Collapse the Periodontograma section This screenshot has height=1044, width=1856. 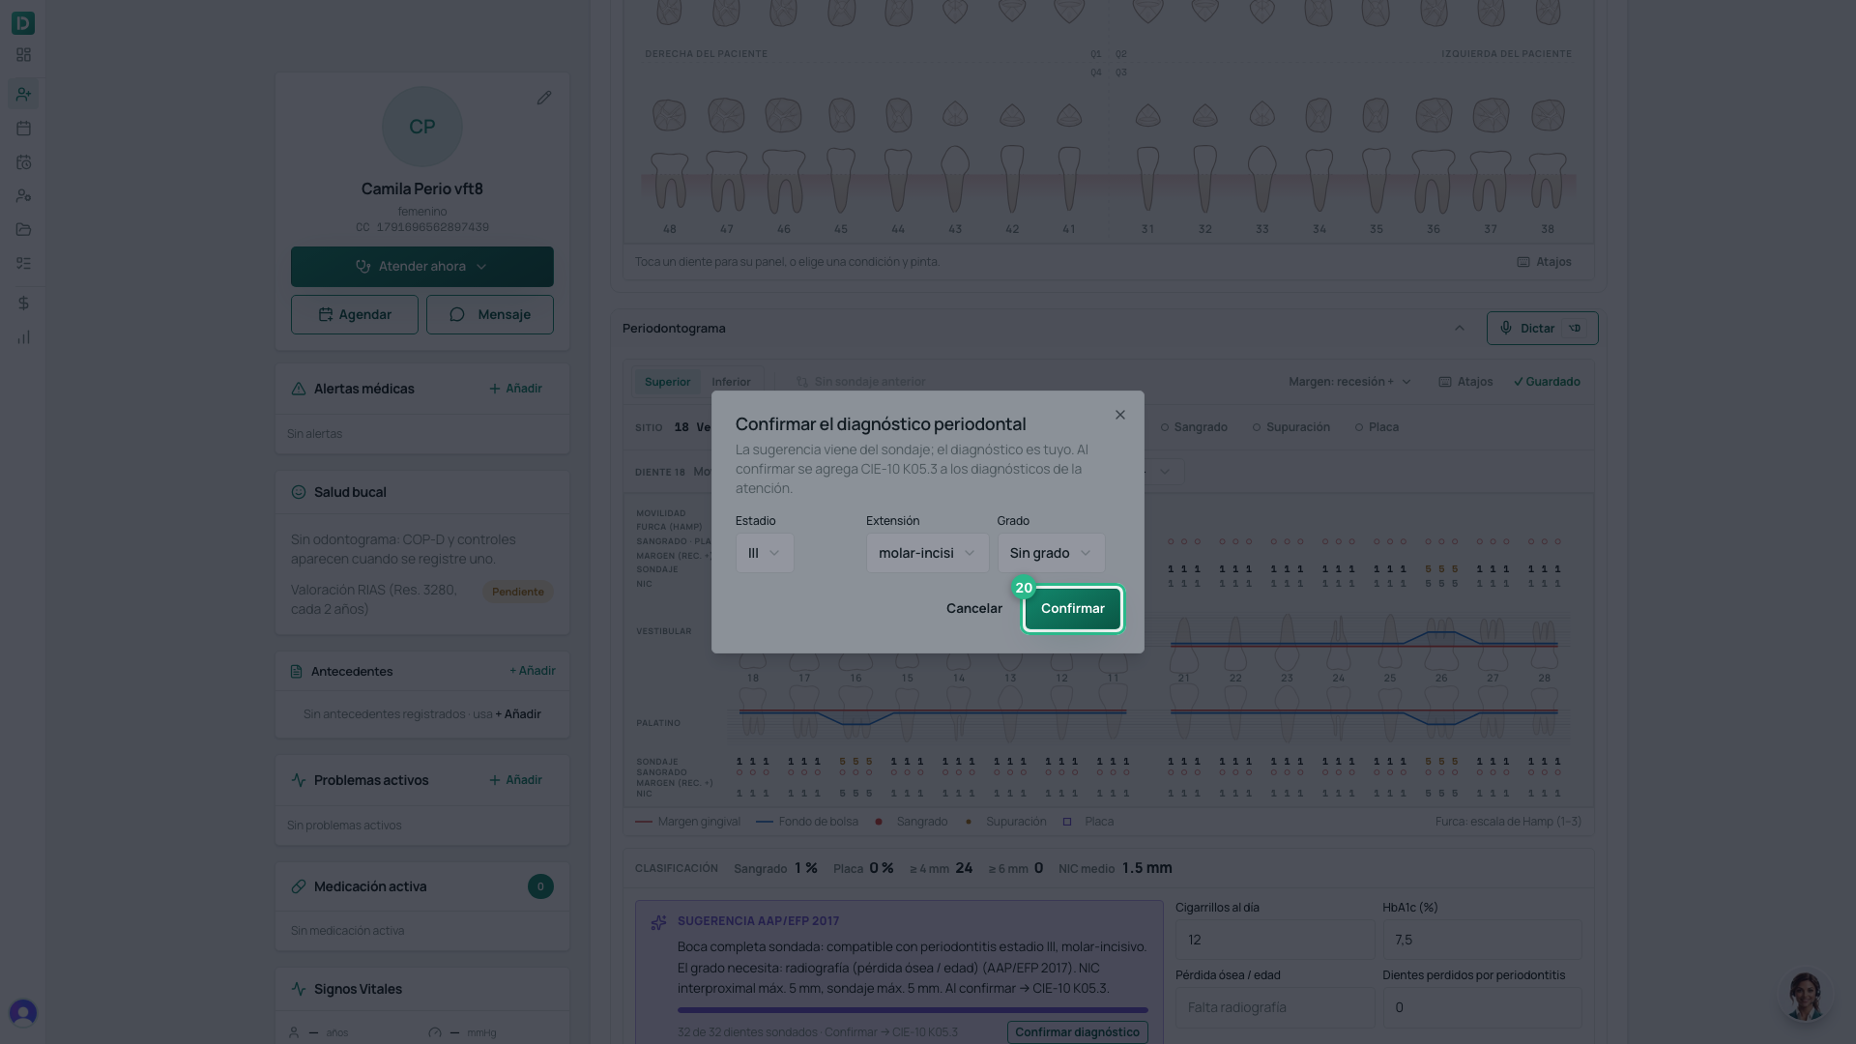click(1460, 329)
